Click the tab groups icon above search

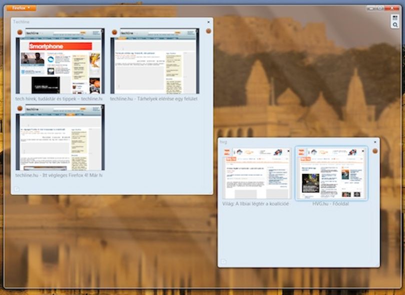(x=395, y=18)
